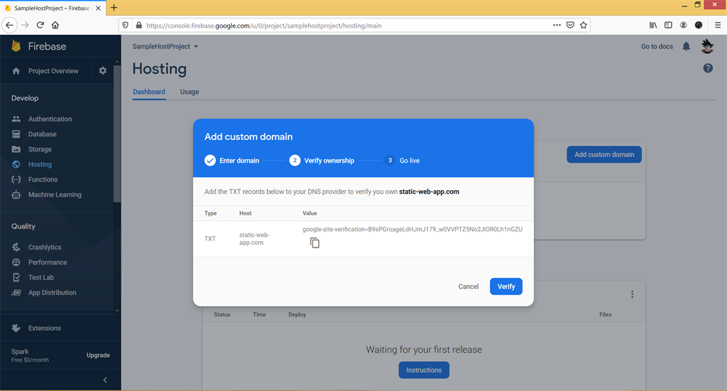Open Hosting in the sidebar

click(x=40, y=165)
